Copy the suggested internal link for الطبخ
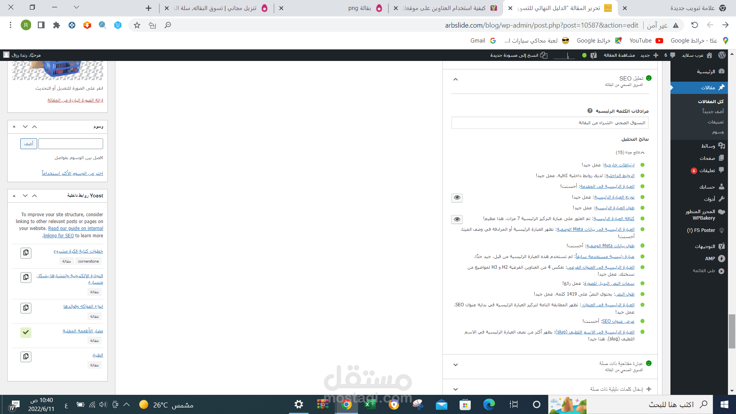 [26, 356]
